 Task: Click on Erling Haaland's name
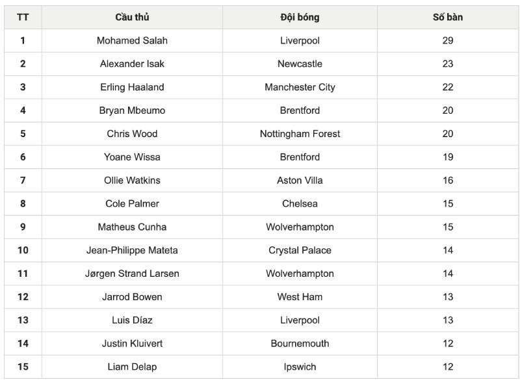pos(132,87)
